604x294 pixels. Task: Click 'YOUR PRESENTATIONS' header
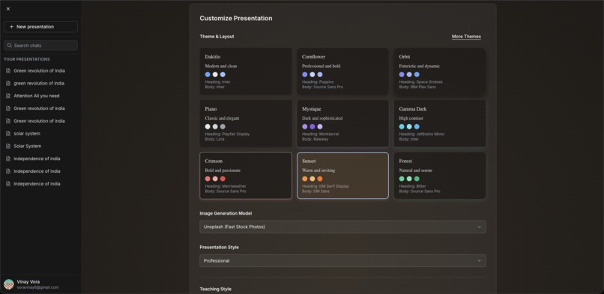point(27,59)
